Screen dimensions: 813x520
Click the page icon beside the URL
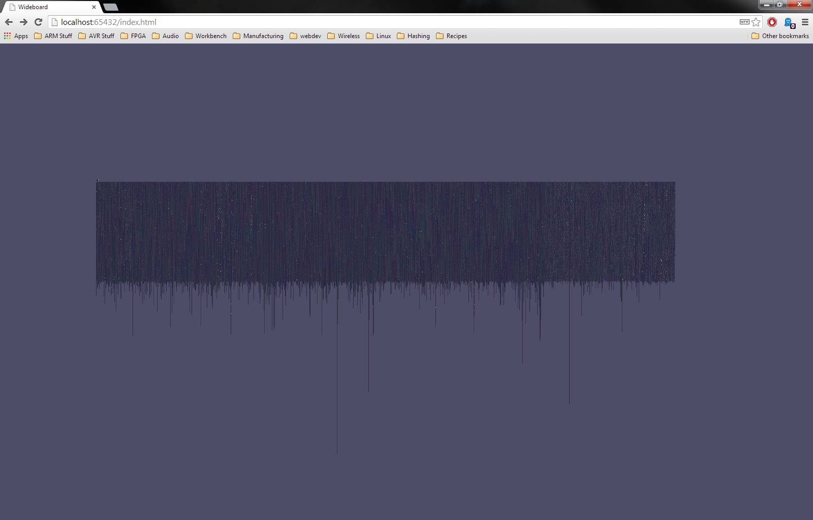(x=55, y=22)
